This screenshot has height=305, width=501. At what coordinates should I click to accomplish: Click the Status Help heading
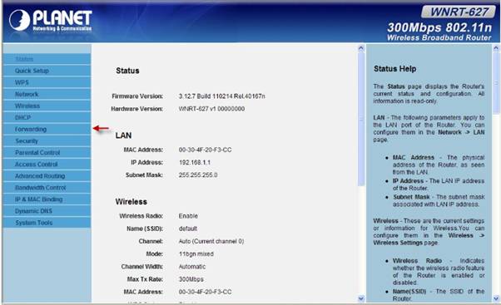click(395, 69)
